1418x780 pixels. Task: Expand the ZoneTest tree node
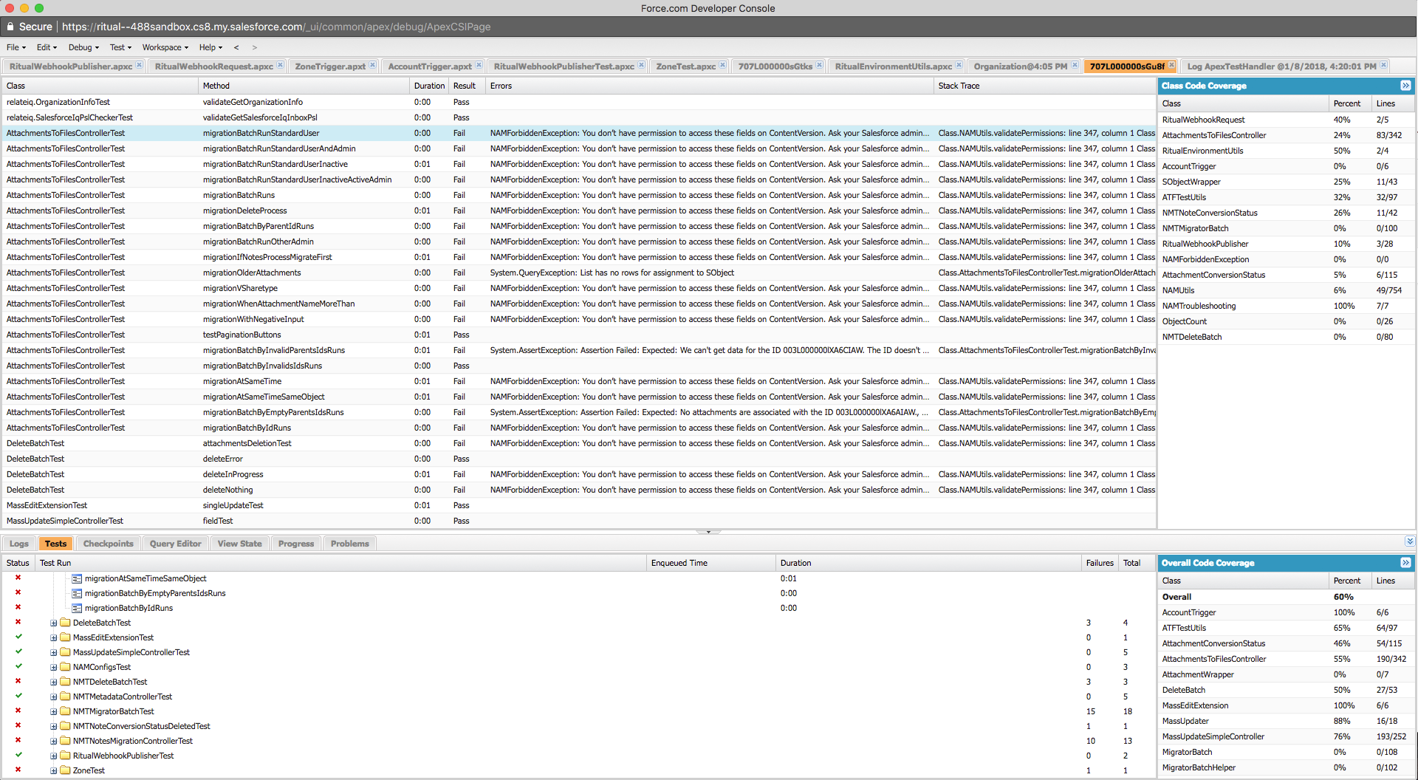click(x=52, y=770)
